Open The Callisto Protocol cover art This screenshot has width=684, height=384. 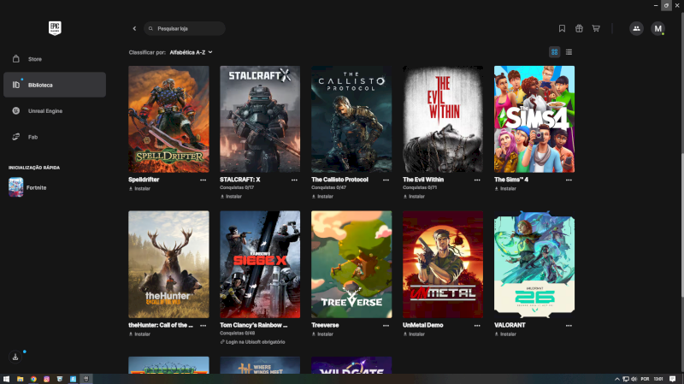(351, 119)
